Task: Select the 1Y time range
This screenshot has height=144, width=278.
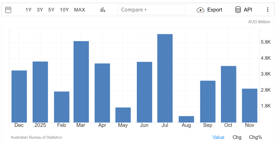Action: [28, 10]
